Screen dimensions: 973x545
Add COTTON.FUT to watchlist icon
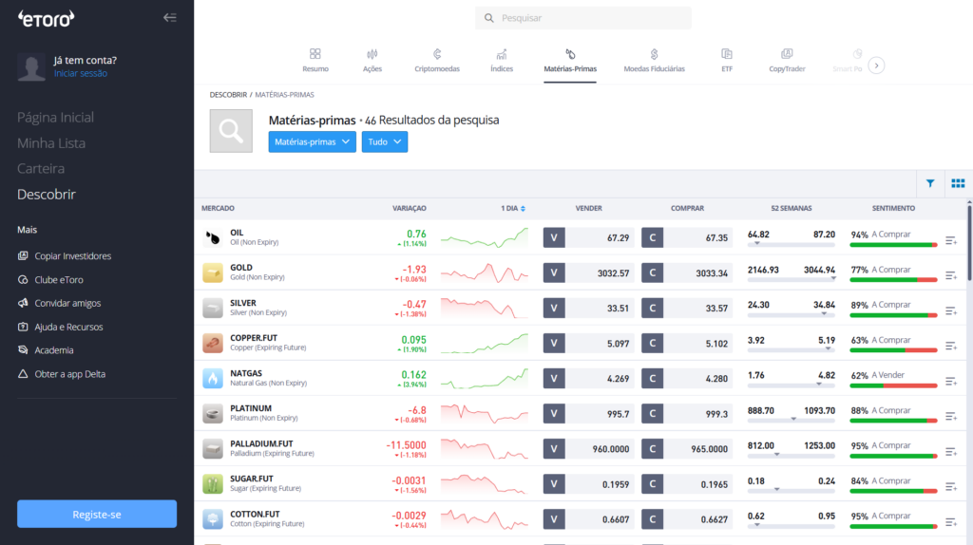950,521
